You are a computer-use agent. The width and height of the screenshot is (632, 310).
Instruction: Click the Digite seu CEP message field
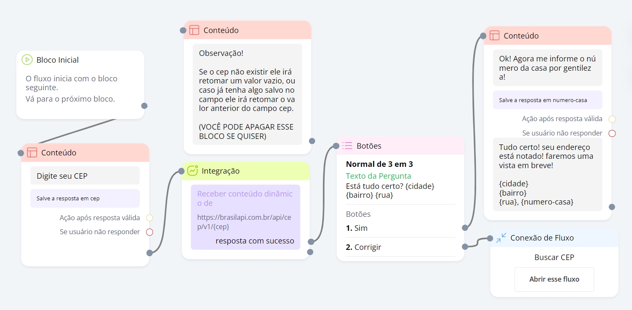click(85, 176)
